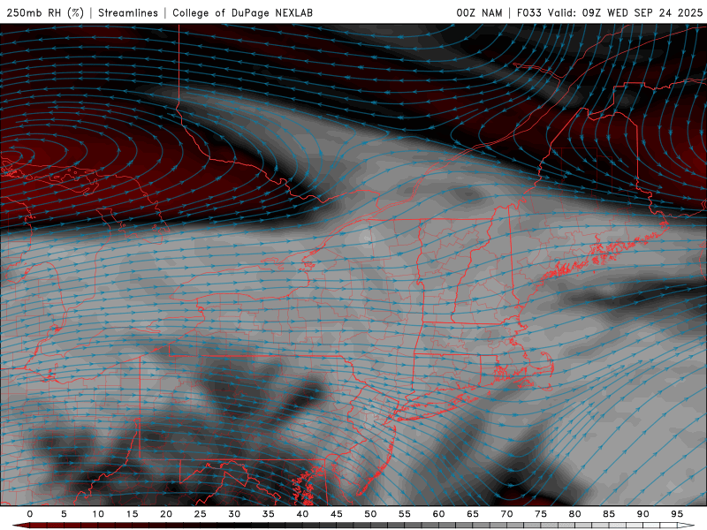This screenshot has width=707, height=530.
Task: Pick the "70" label on RH scale
Action: [x=506, y=514]
